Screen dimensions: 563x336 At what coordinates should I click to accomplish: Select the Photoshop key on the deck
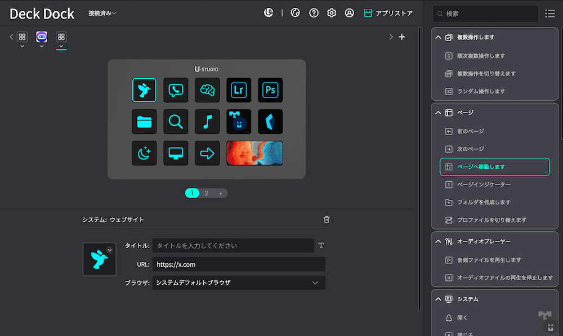[x=270, y=90]
